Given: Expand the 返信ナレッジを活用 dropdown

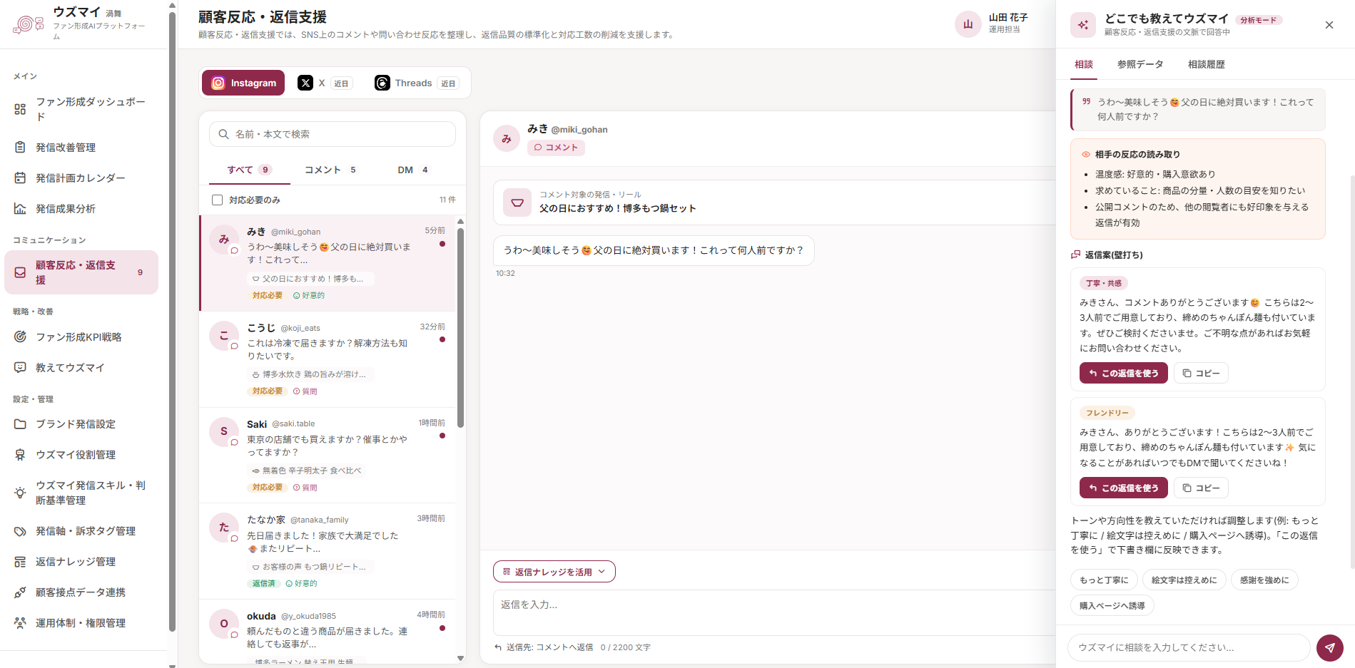Looking at the screenshot, I should click(x=554, y=572).
